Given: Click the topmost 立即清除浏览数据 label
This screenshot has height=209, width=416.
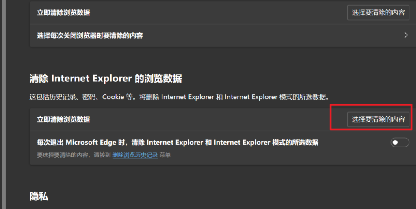Looking at the screenshot, I should pos(63,13).
